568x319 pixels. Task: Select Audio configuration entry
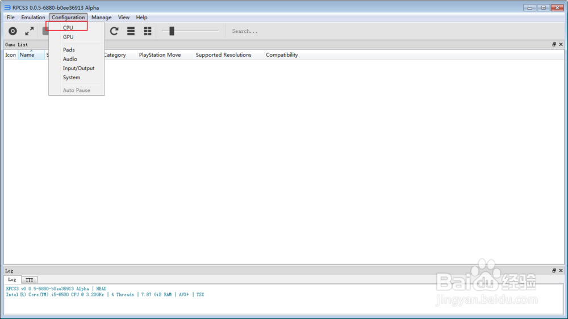tap(70, 59)
